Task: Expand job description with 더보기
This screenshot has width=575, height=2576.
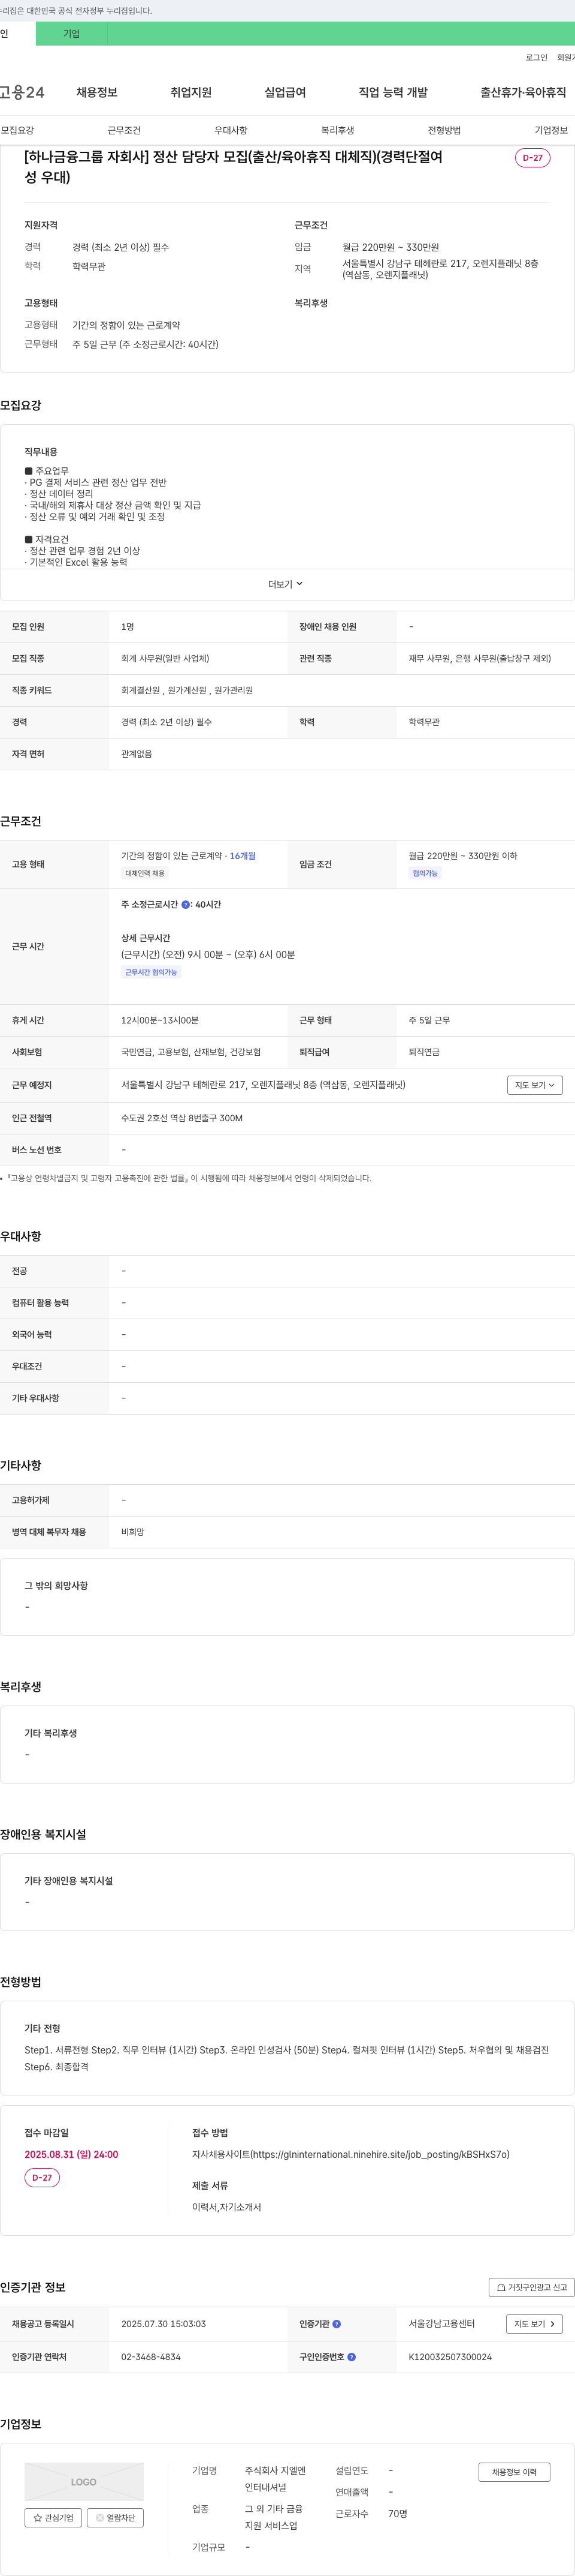Action: click(286, 584)
